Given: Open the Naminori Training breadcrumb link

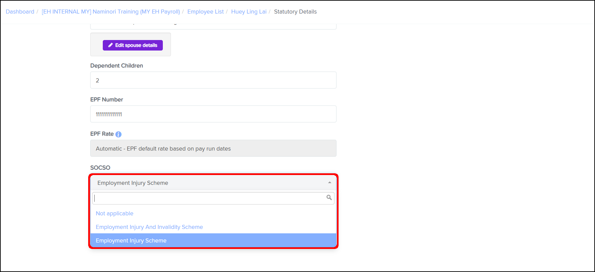Looking at the screenshot, I should 111,12.
